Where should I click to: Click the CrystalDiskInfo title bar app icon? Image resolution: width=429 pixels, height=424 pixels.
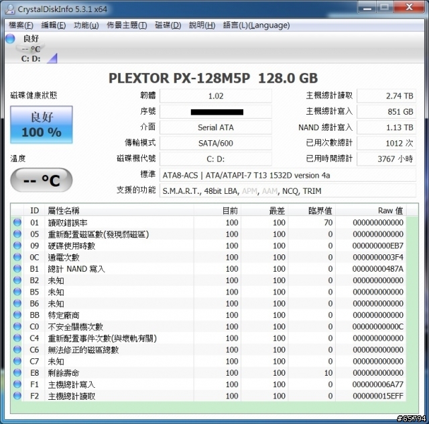pos(10,9)
